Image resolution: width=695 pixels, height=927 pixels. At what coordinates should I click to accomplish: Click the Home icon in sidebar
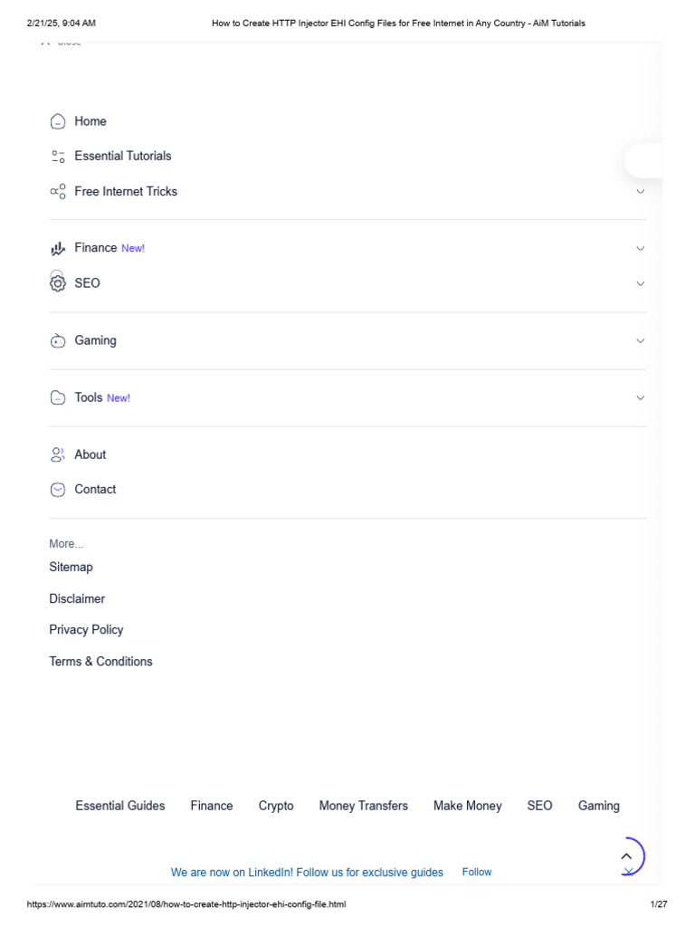pyautogui.click(x=58, y=121)
